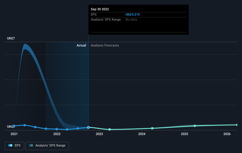Click the EPS forecast point just after 2024

(152, 128)
